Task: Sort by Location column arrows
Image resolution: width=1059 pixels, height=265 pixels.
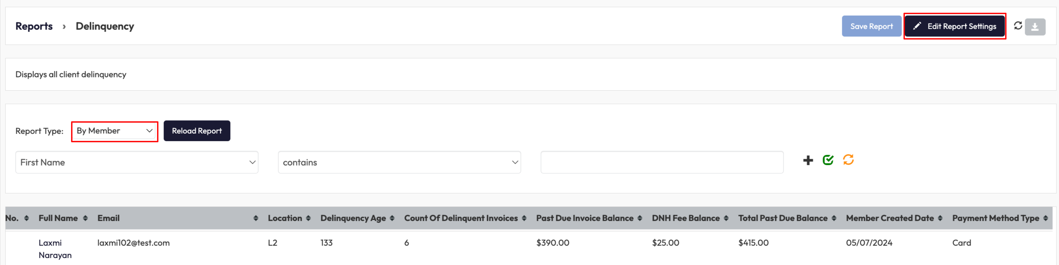Action: click(308, 218)
